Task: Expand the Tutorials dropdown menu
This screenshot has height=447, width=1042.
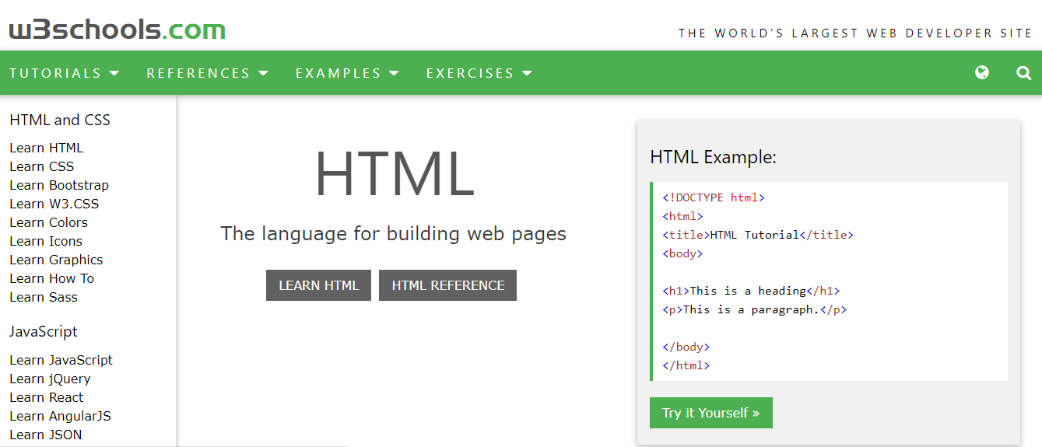Action: coord(65,73)
